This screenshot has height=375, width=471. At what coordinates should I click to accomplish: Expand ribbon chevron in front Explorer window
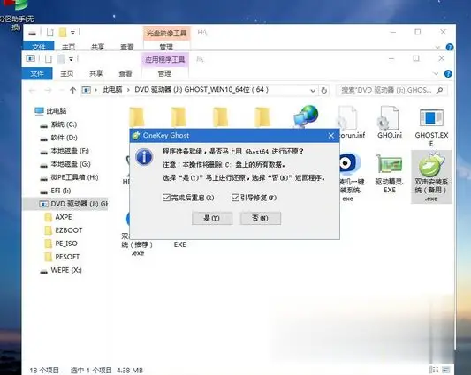[436, 74]
